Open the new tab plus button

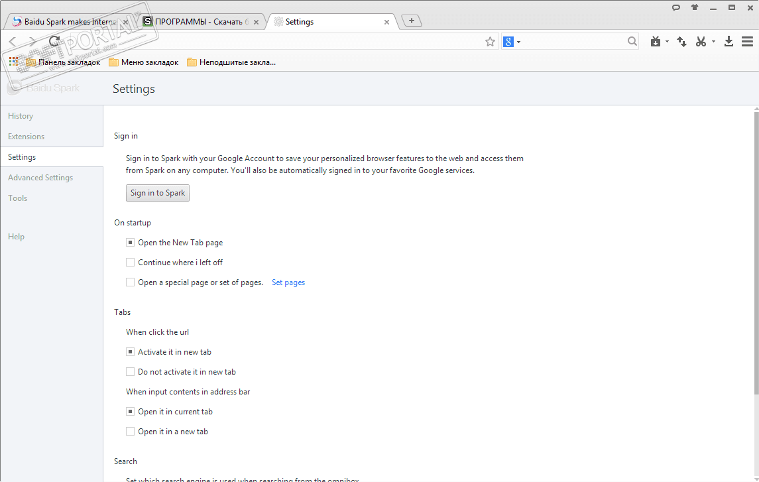[x=412, y=21]
